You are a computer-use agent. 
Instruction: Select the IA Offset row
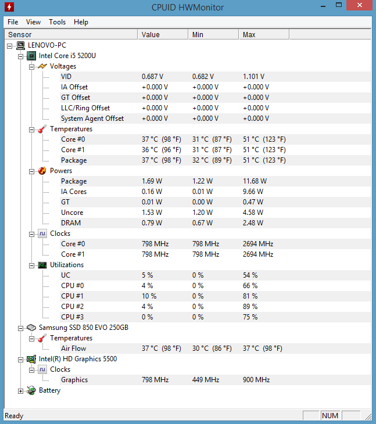coord(216,87)
